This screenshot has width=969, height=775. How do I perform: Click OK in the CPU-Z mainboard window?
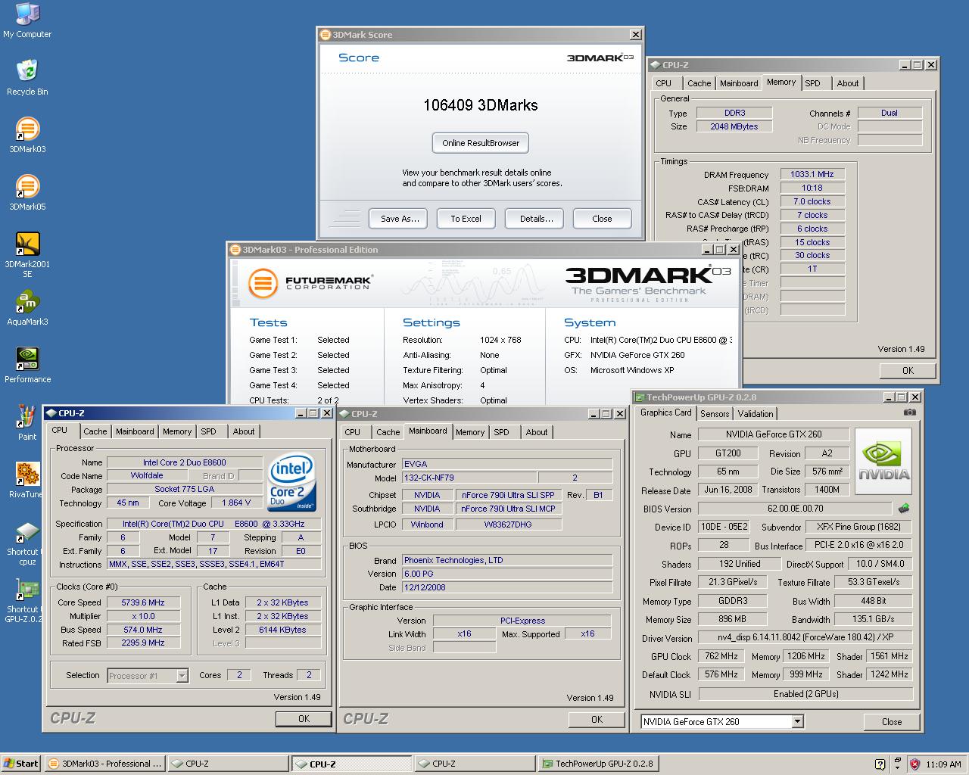click(597, 720)
